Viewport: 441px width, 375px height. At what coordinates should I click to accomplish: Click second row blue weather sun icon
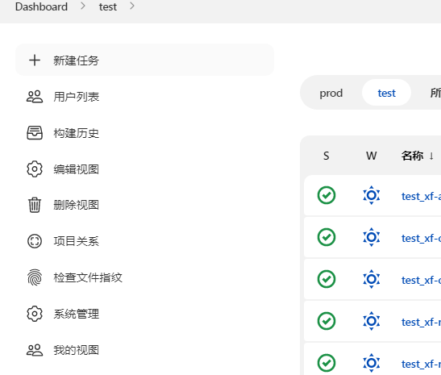(x=371, y=237)
